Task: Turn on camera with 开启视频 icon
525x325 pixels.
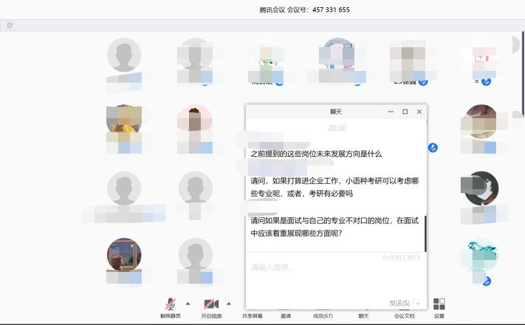Action: [x=211, y=305]
